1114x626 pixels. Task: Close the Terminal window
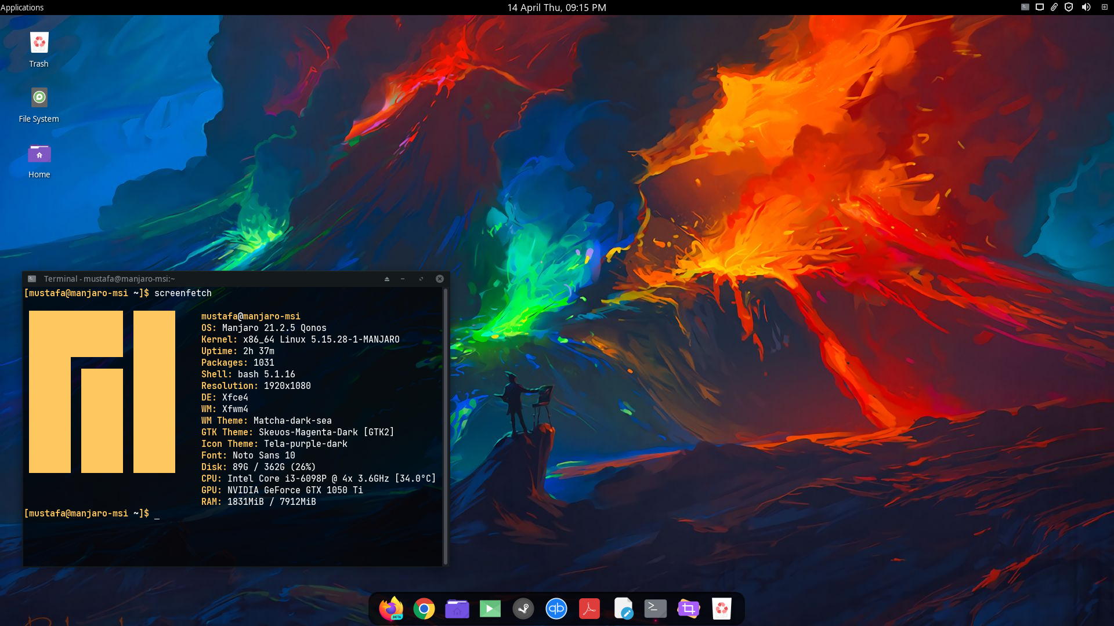[x=440, y=279]
